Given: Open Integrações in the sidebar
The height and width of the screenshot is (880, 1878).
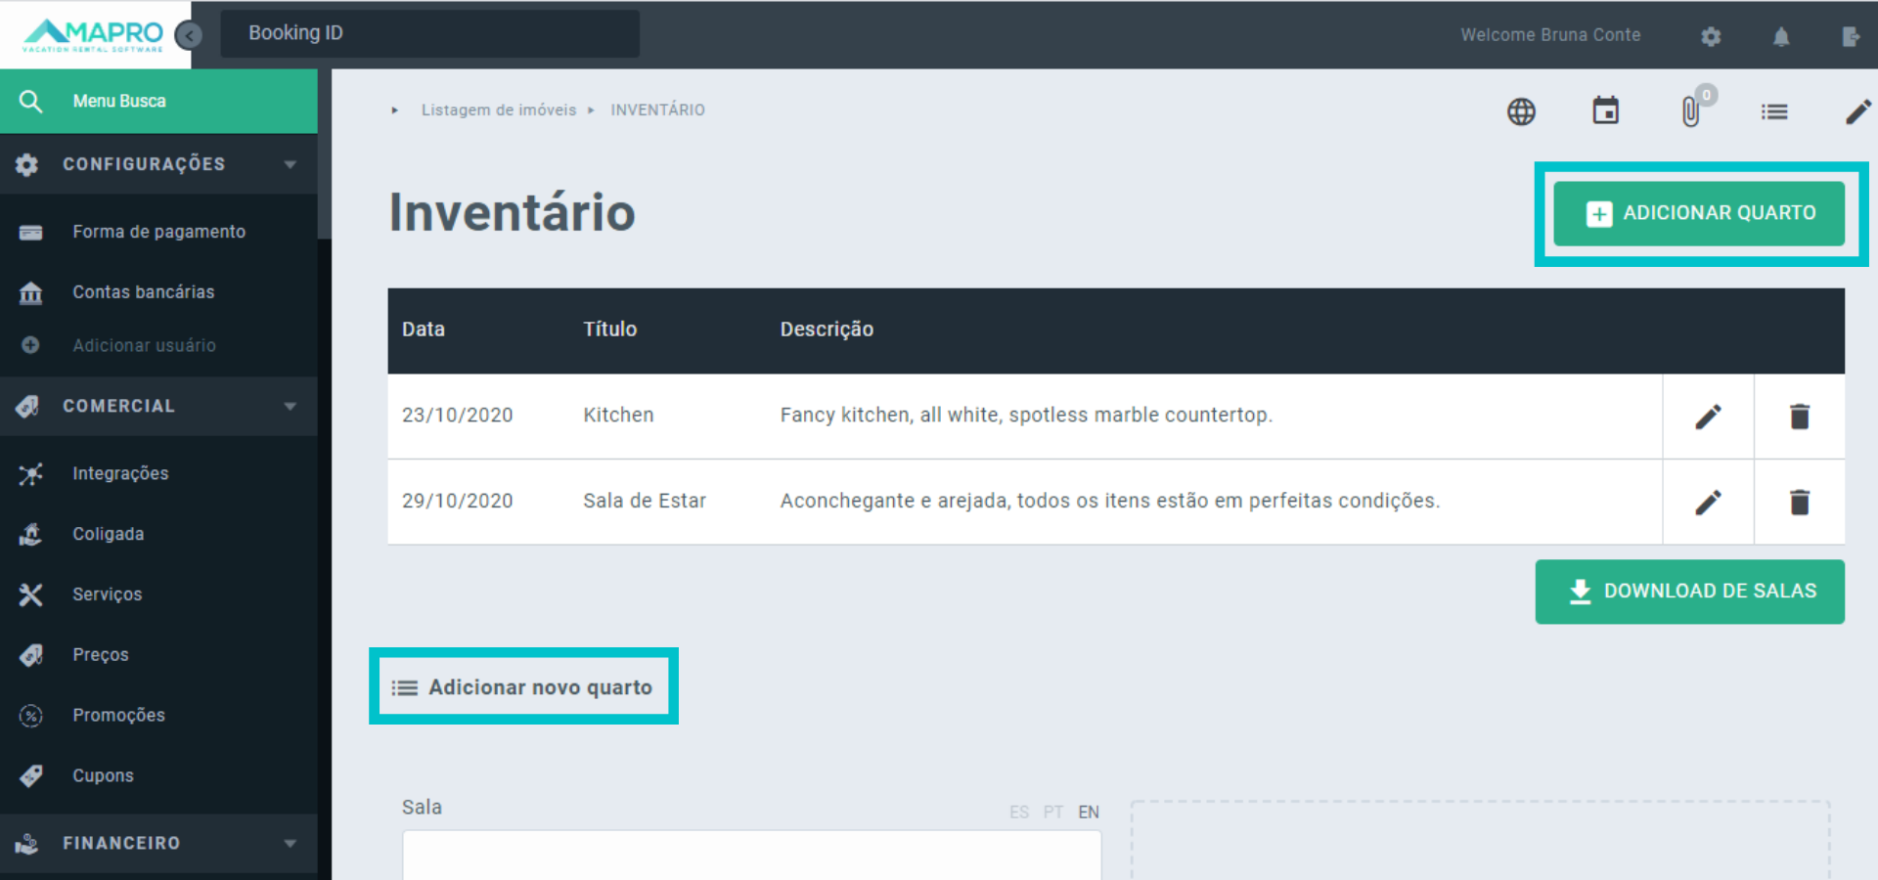Looking at the screenshot, I should (120, 473).
